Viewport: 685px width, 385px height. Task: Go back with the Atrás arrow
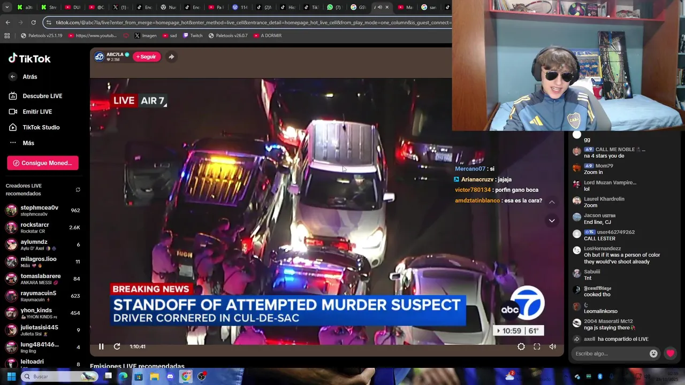[13, 77]
